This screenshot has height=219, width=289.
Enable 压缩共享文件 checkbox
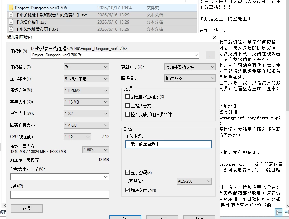point(127,105)
